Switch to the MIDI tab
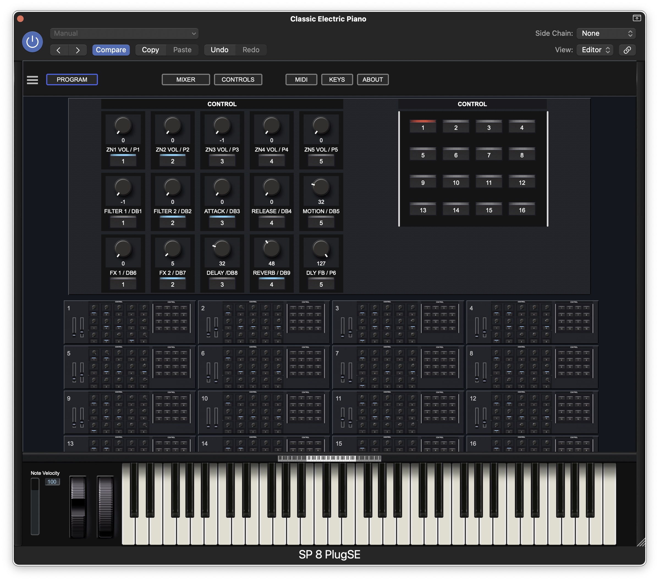The image size is (659, 581). [x=301, y=80]
